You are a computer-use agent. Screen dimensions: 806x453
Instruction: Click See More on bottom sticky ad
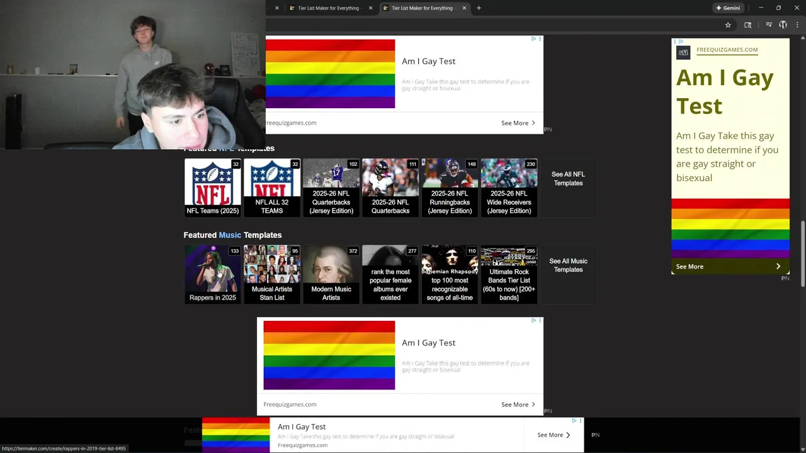click(553, 435)
